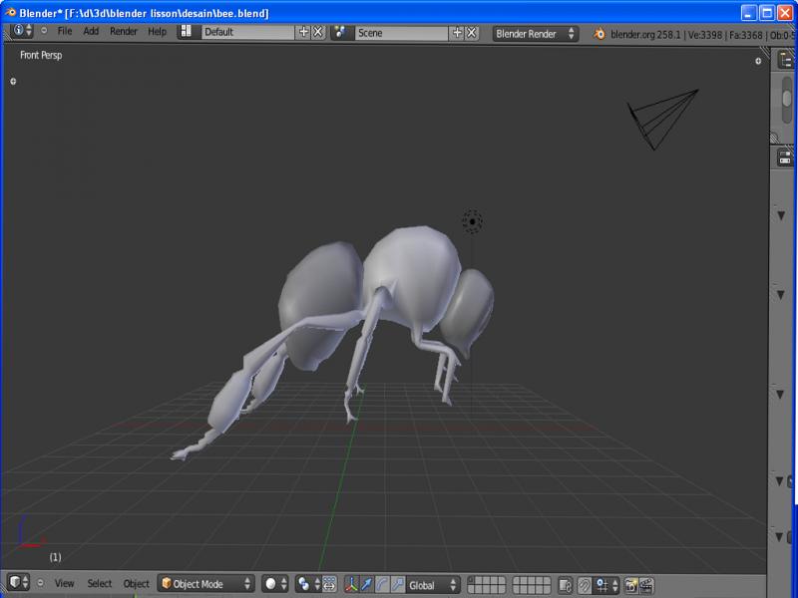Click the Scene name field
The height and width of the screenshot is (598, 798).
[402, 33]
